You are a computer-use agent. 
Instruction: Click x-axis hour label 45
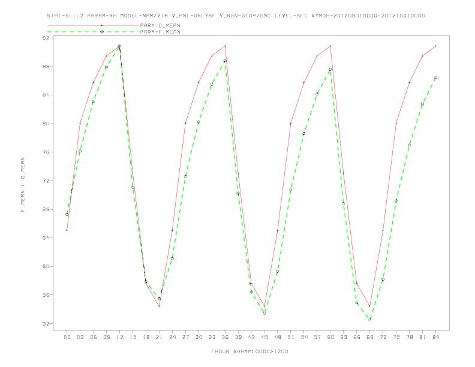[264, 337]
